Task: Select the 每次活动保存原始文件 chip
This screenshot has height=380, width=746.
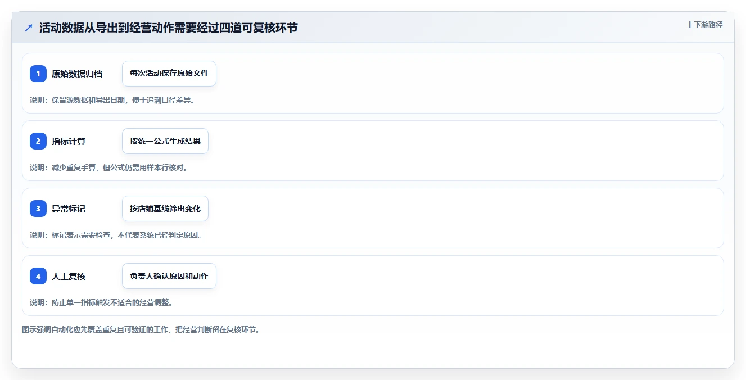Action: coord(169,74)
